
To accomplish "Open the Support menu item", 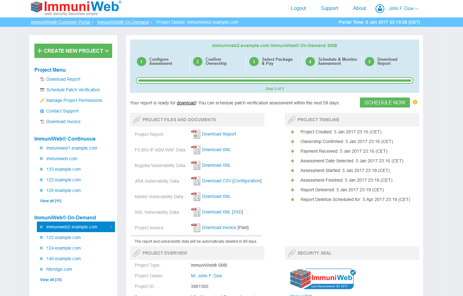I will pos(329,8).
